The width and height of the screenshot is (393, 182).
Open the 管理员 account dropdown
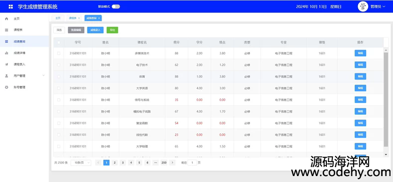378,7
